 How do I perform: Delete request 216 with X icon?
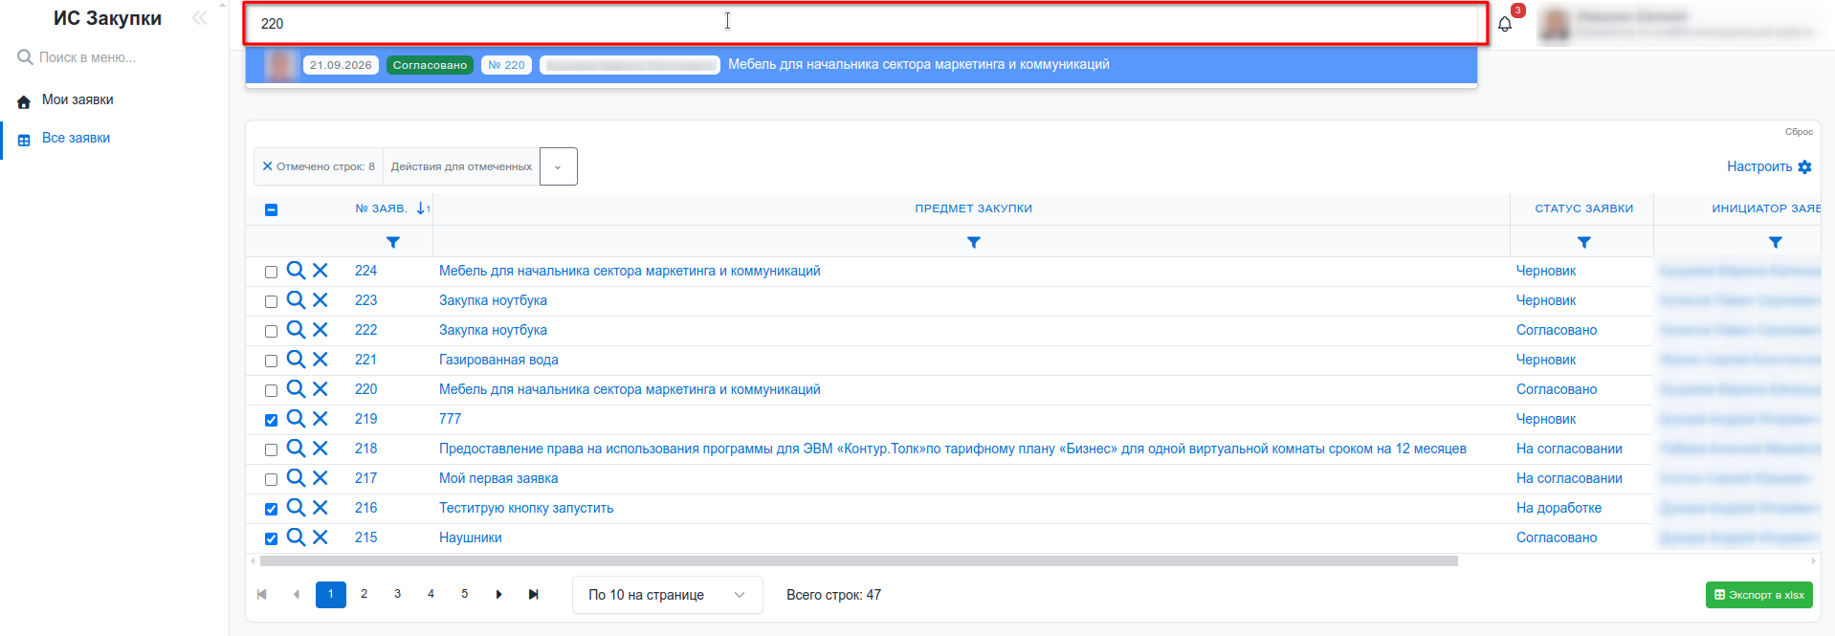(x=321, y=508)
